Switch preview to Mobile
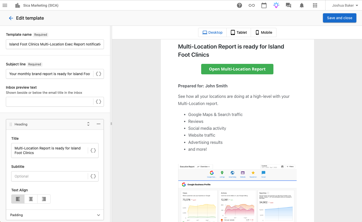Image resolution: width=362 pixels, height=222 pixels. point(264,32)
